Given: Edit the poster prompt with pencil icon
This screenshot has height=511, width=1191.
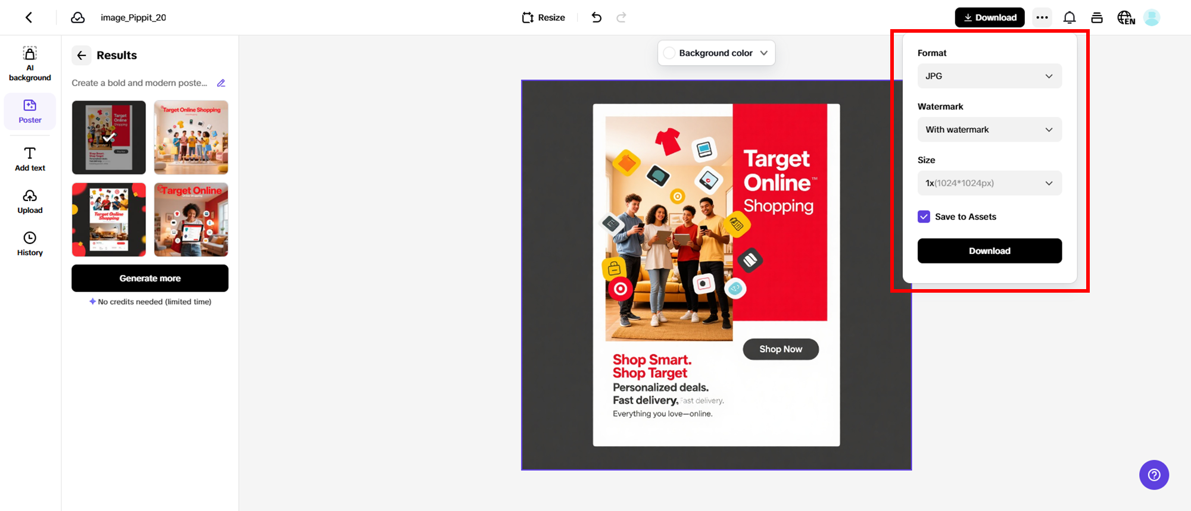Looking at the screenshot, I should (x=221, y=83).
